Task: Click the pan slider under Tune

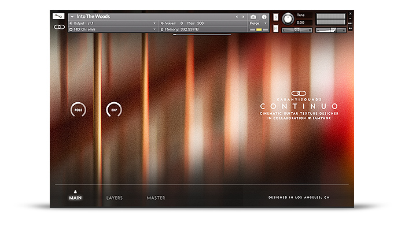Action: coord(297,29)
